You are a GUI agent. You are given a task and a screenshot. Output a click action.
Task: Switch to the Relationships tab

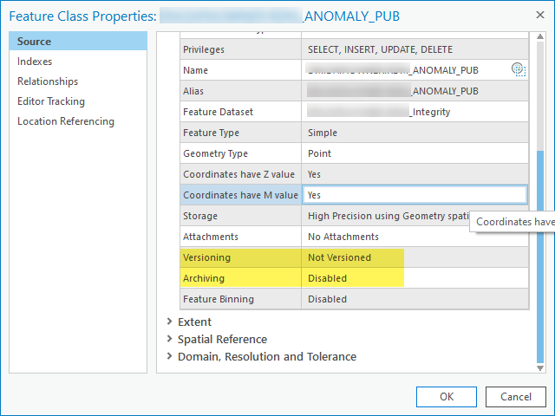[x=48, y=81]
